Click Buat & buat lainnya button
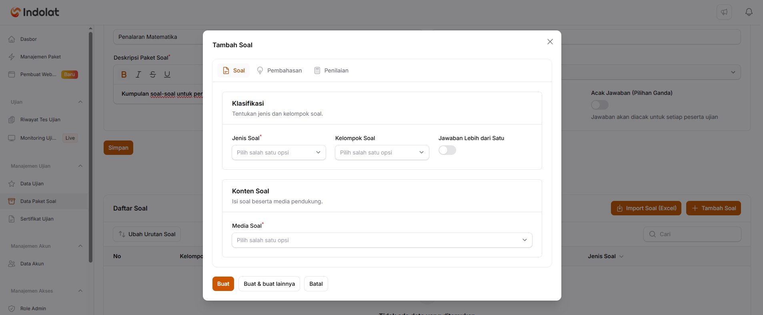 click(269, 284)
